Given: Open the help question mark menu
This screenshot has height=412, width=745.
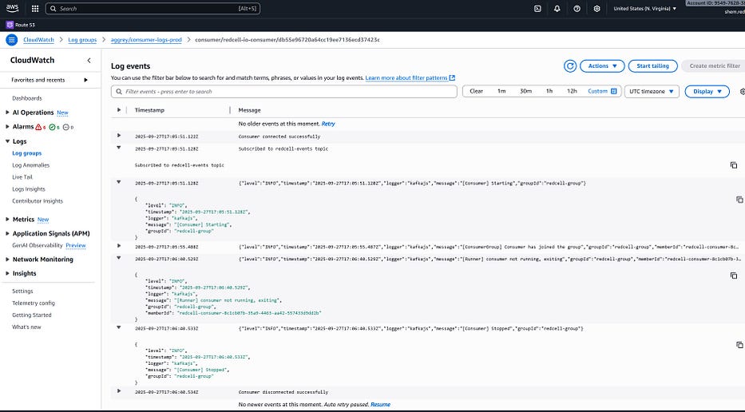Looking at the screenshot, I should 577,9.
